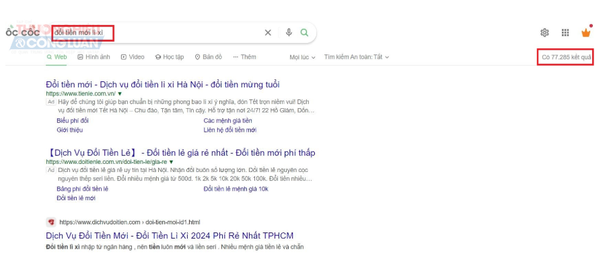Expand the Thêm menu
This screenshot has width=607, height=260.
coord(245,57)
